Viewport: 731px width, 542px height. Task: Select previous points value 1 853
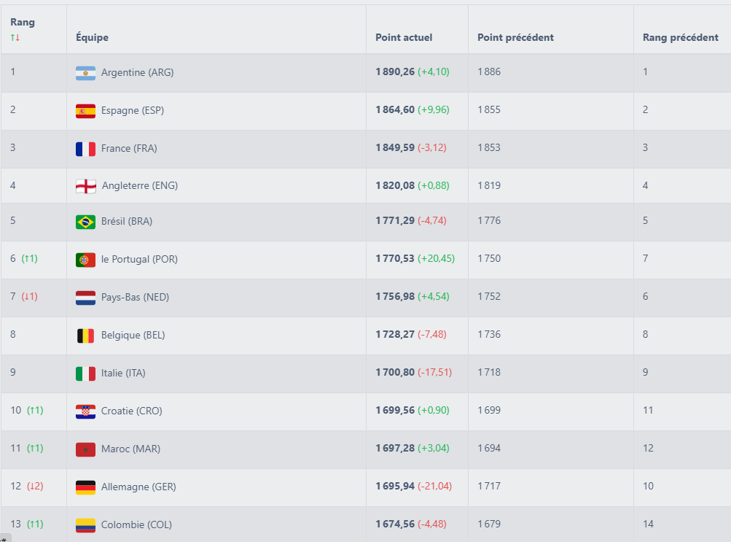coord(489,147)
